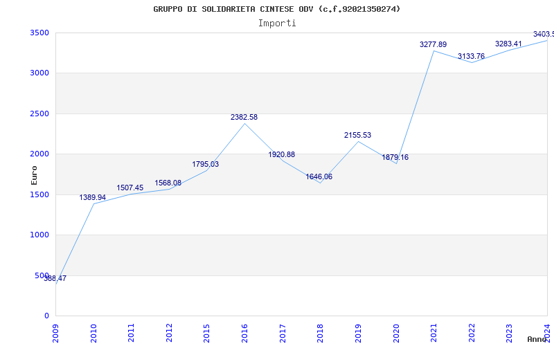Click the 2009 x-axis year label
This screenshot has width=554, height=346.
pyautogui.click(x=55, y=333)
